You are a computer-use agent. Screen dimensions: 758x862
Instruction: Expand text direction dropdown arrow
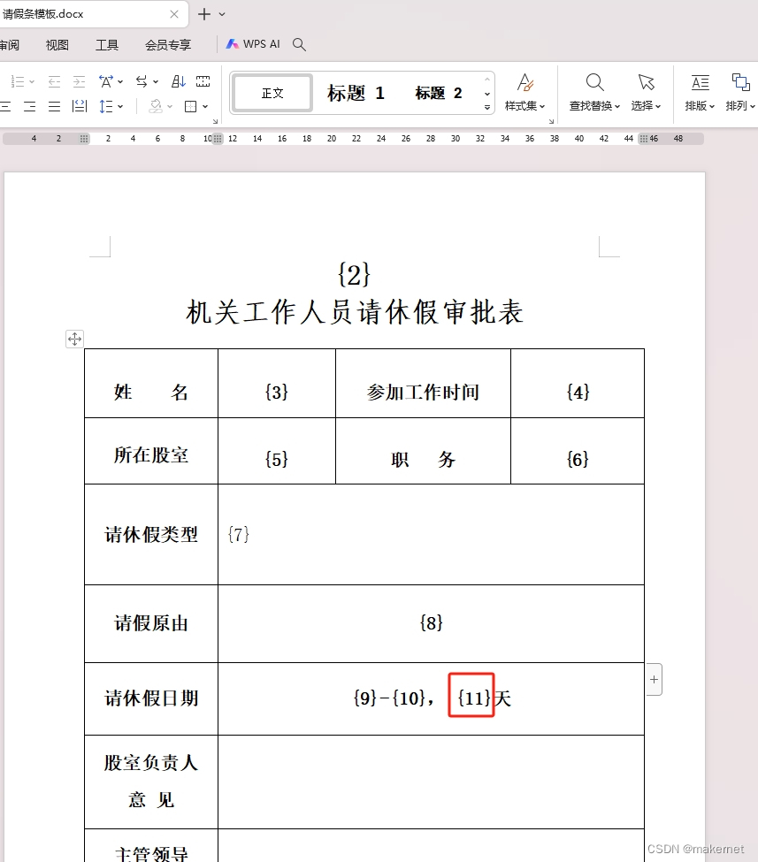(156, 82)
